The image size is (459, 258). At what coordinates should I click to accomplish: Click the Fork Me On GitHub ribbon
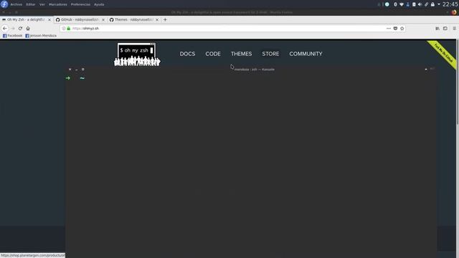tap(444, 54)
